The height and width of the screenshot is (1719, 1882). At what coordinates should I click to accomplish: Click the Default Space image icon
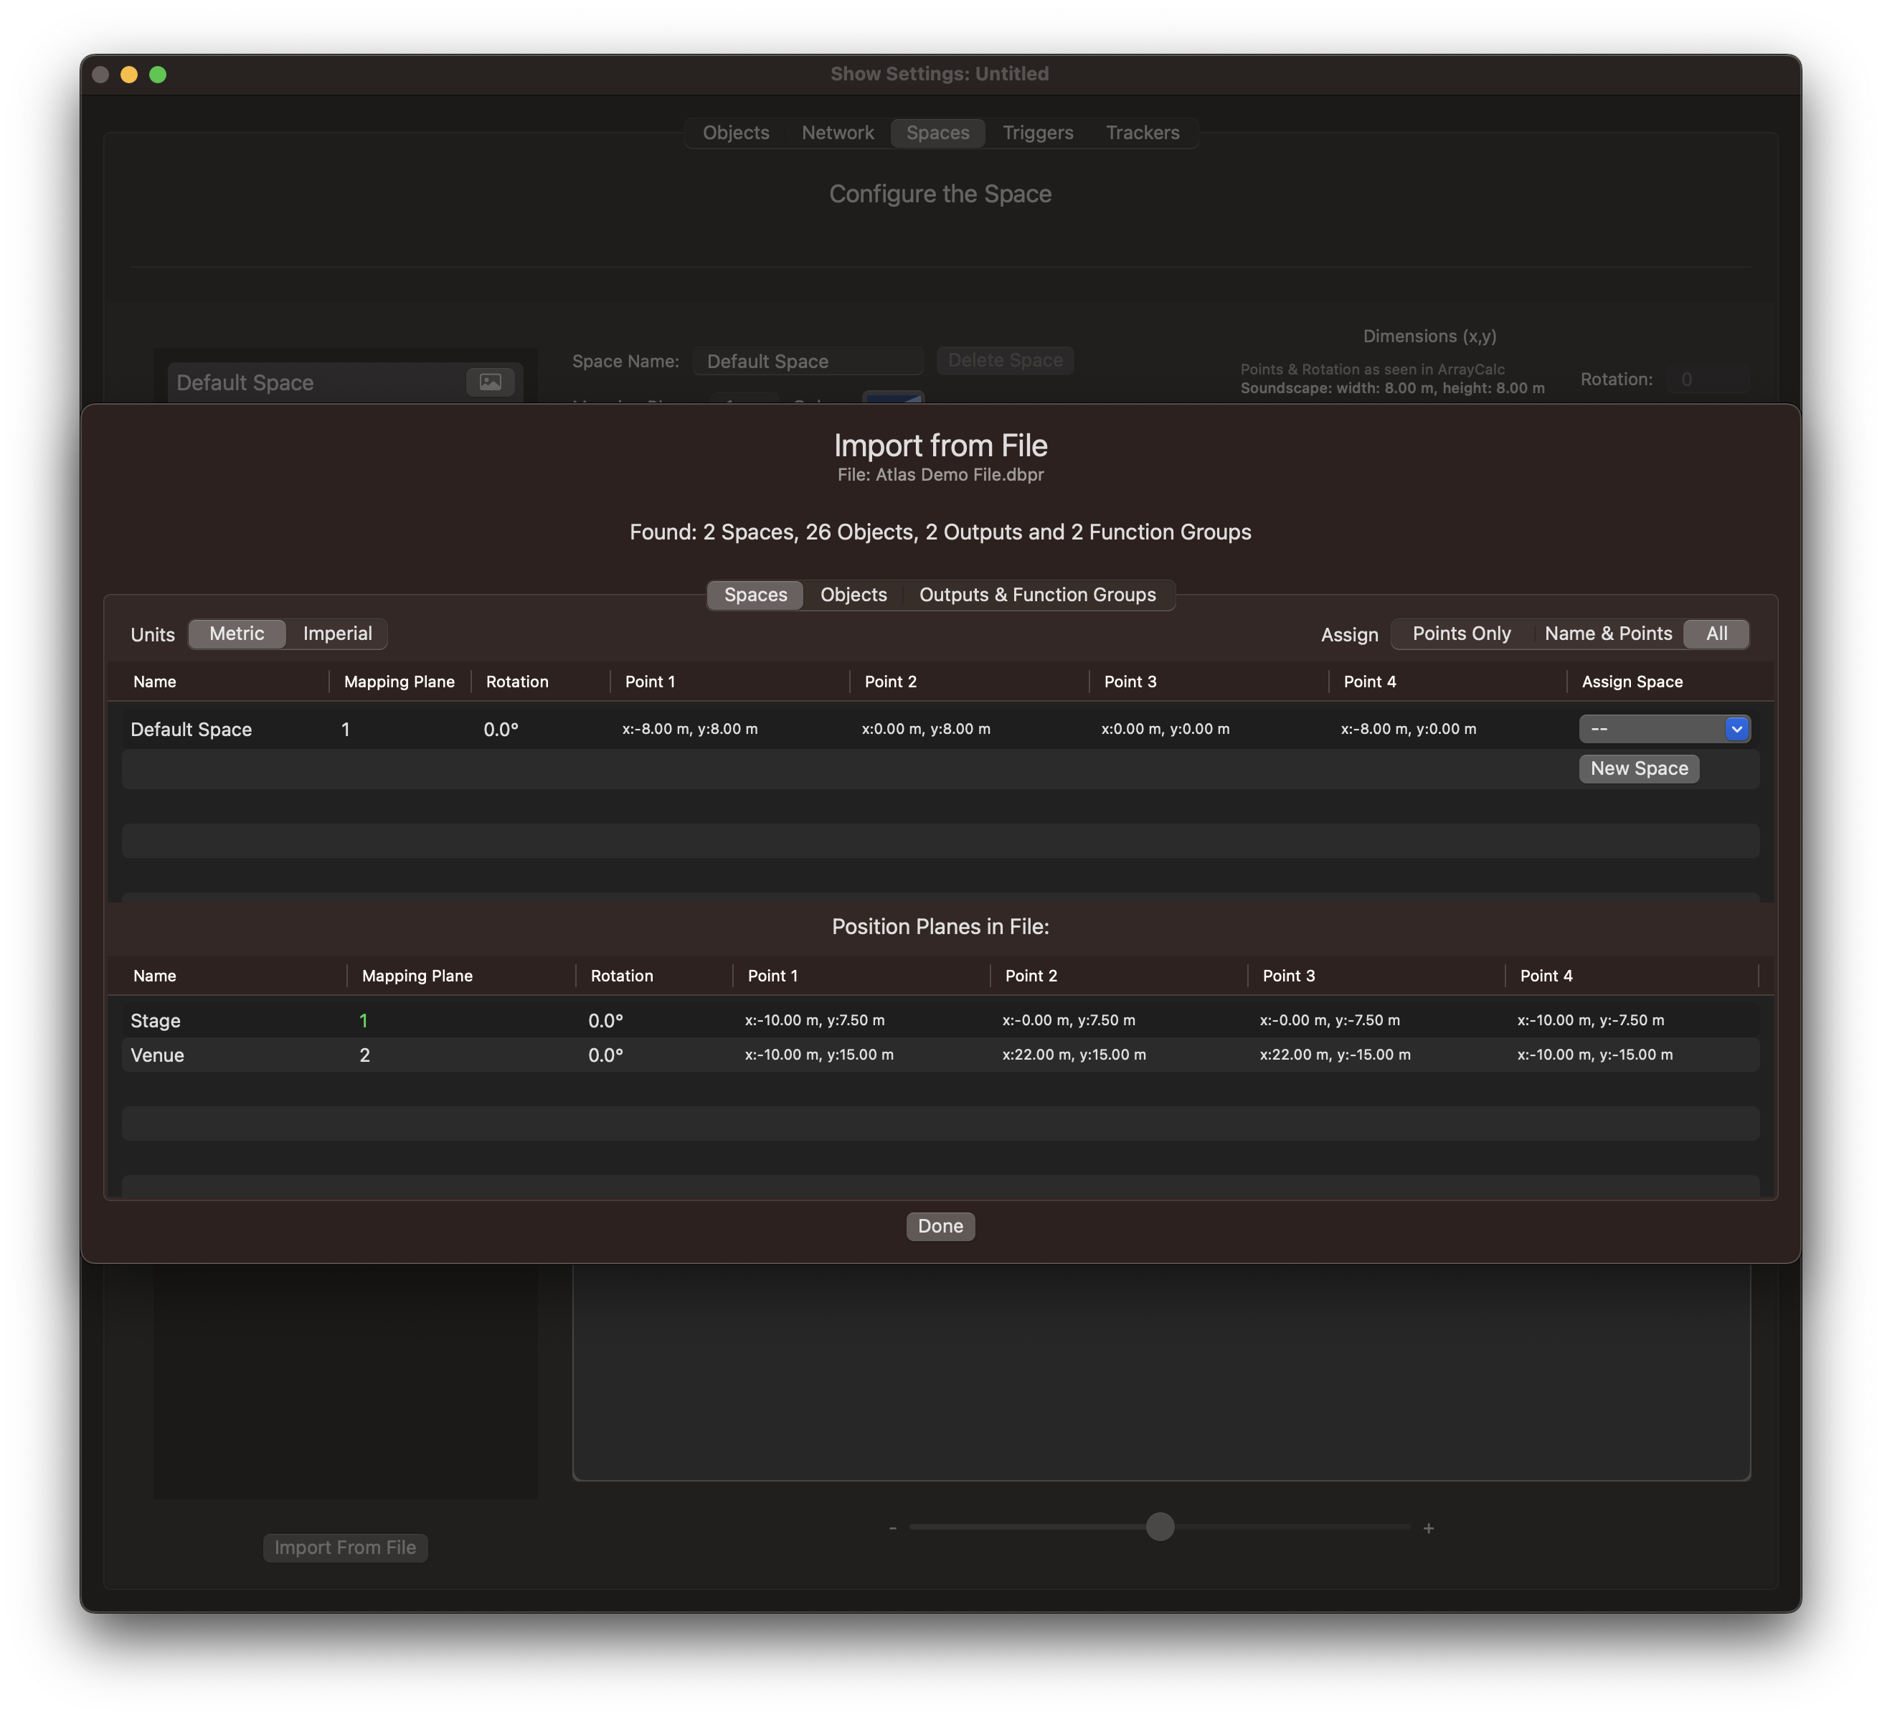(x=490, y=382)
